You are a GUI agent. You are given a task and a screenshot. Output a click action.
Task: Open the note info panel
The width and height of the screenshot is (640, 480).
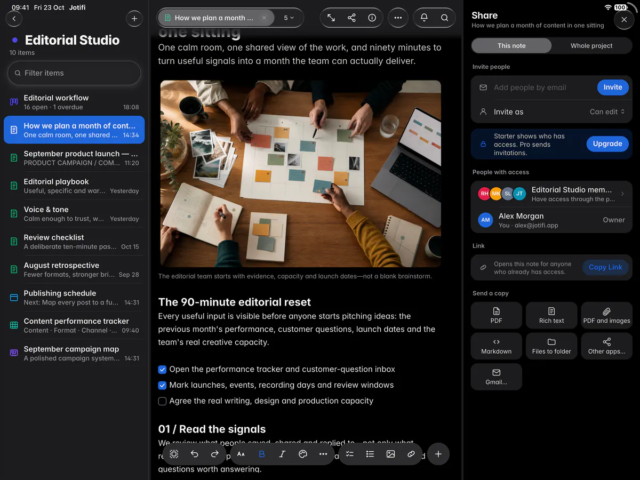[372, 18]
